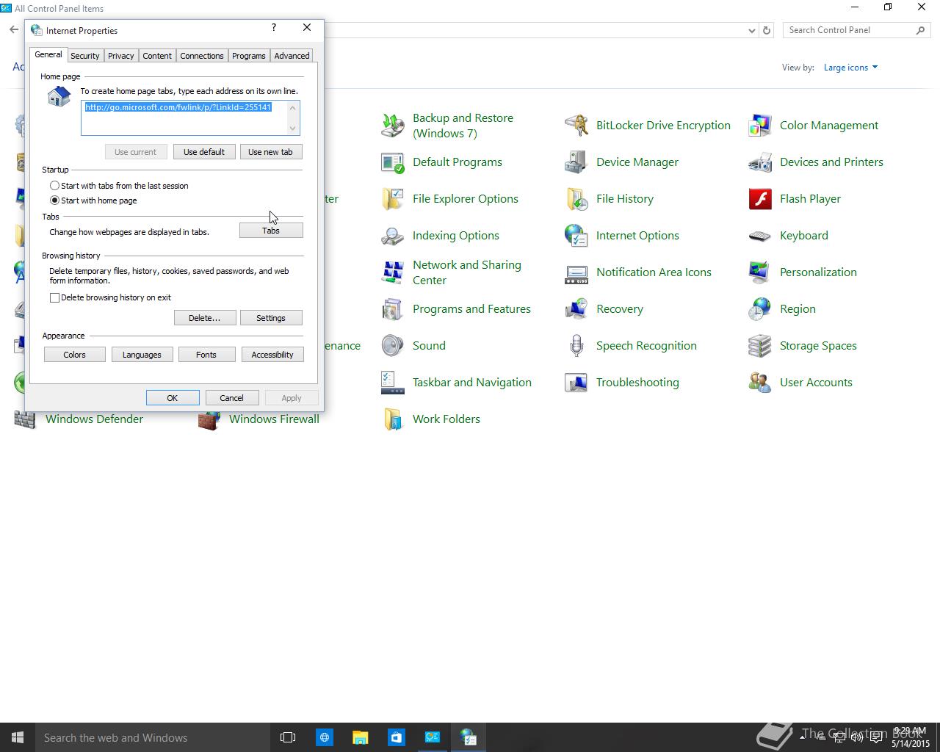The image size is (940, 752).
Task: Enable Delete browsing history on exit
Action: click(x=54, y=297)
